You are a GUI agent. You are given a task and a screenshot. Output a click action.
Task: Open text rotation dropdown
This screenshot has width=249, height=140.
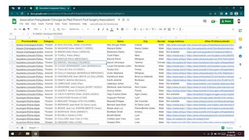pyautogui.click(x=154, y=29)
